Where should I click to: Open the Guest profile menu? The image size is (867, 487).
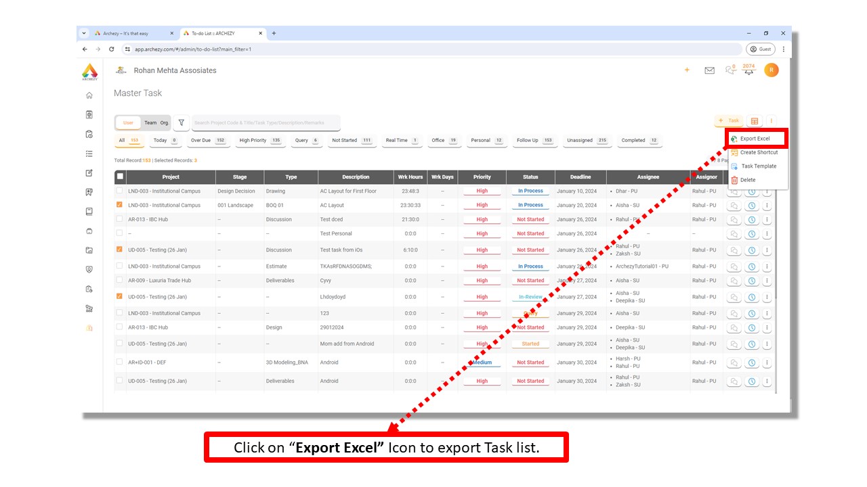(761, 49)
